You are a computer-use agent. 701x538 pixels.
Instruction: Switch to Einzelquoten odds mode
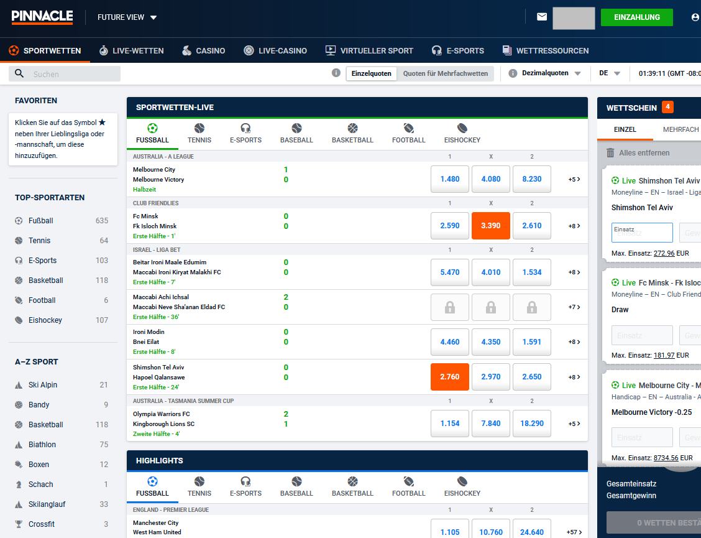point(371,73)
